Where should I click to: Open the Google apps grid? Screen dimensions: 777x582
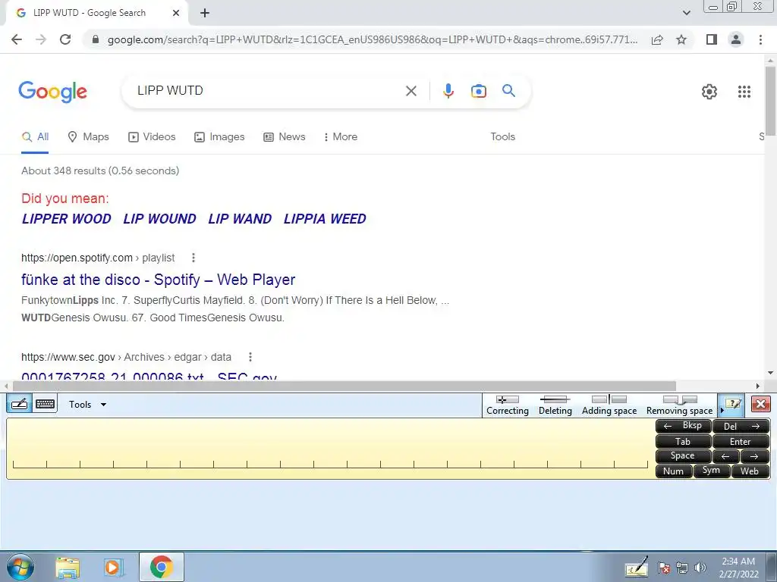tap(744, 92)
